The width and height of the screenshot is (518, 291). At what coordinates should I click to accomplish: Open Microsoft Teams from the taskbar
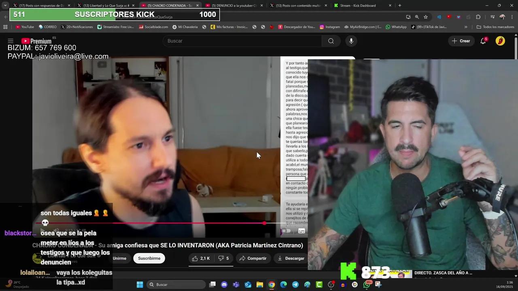coord(236,285)
